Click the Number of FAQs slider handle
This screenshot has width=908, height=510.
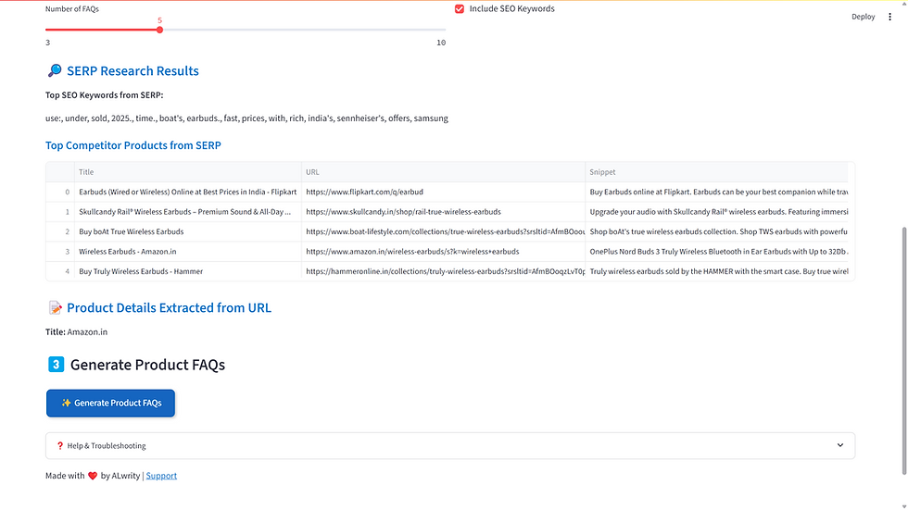pos(159,30)
